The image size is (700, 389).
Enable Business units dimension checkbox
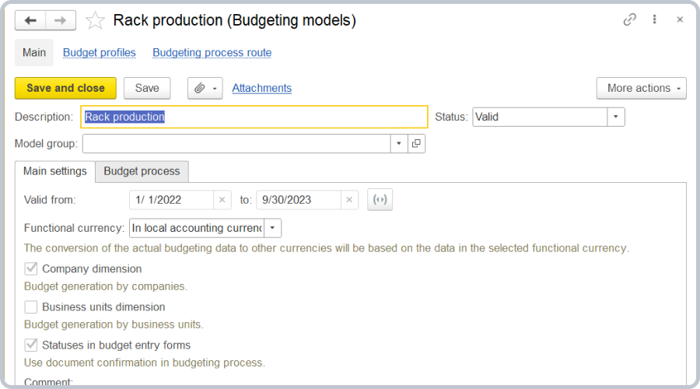pyautogui.click(x=31, y=307)
